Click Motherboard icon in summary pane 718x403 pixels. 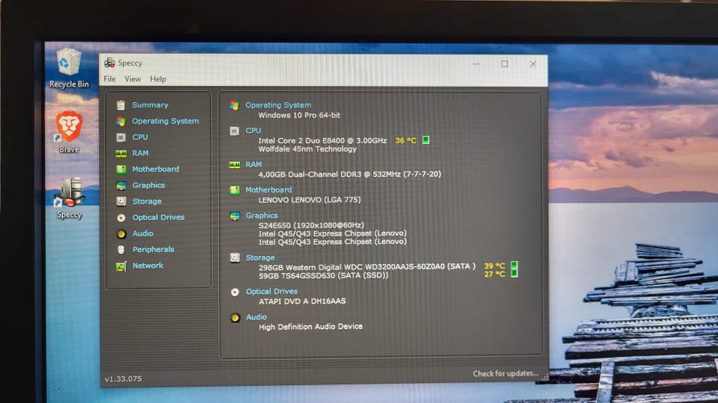(x=234, y=190)
